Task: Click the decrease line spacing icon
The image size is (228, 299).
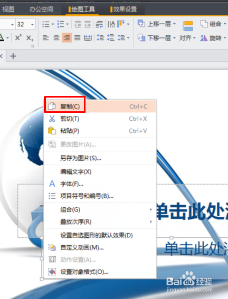Action: [x=111, y=38]
